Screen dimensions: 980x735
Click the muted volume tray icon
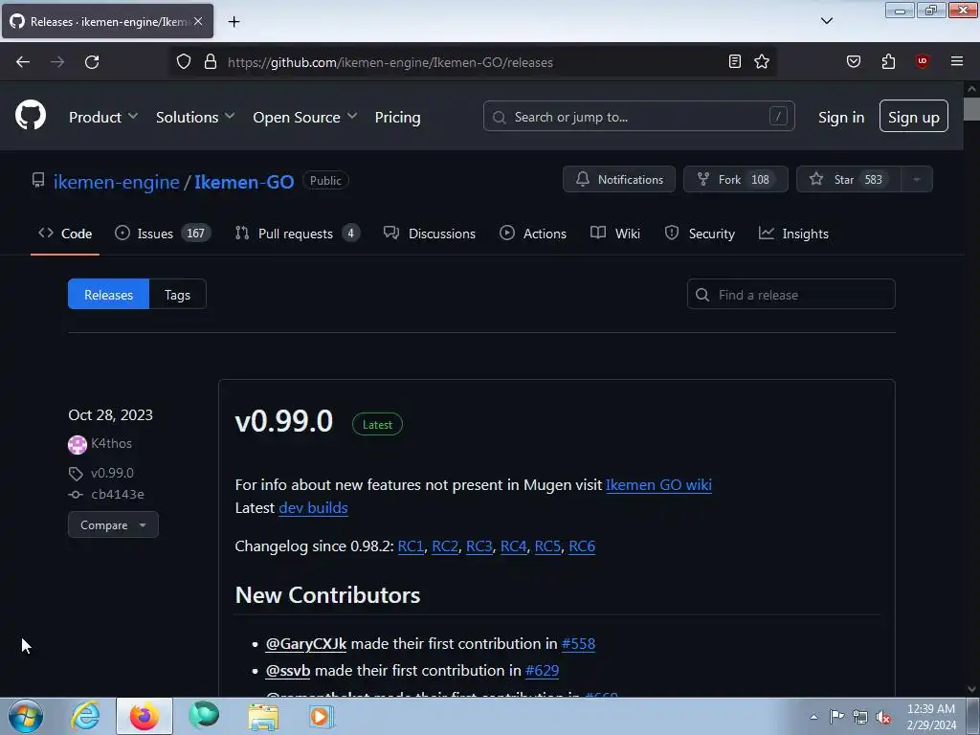click(883, 717)
